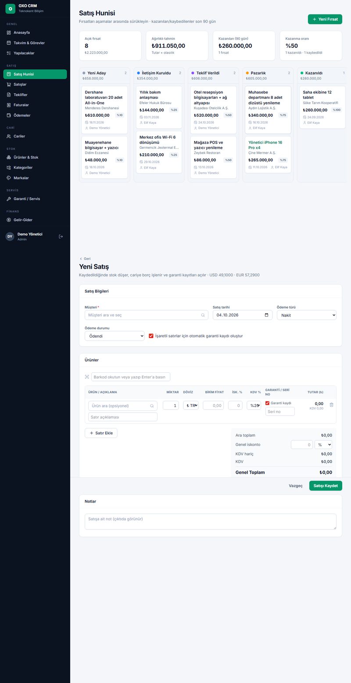Viewport: 351px width, 683px height.
Task: Open the Satışlar shopping cart icon
Action: [9, 84]
